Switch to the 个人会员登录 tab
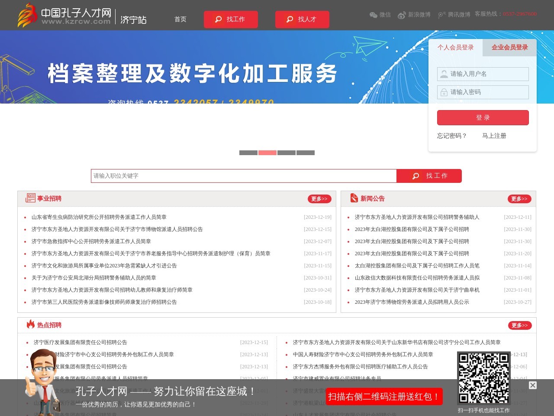Screen dimensions: 554x416 coord(455,48)
